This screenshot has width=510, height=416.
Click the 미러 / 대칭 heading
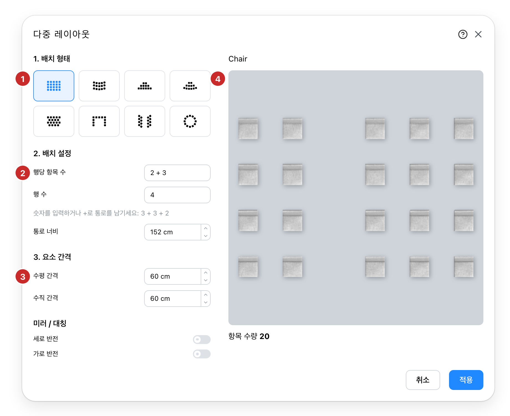point(50,323)
